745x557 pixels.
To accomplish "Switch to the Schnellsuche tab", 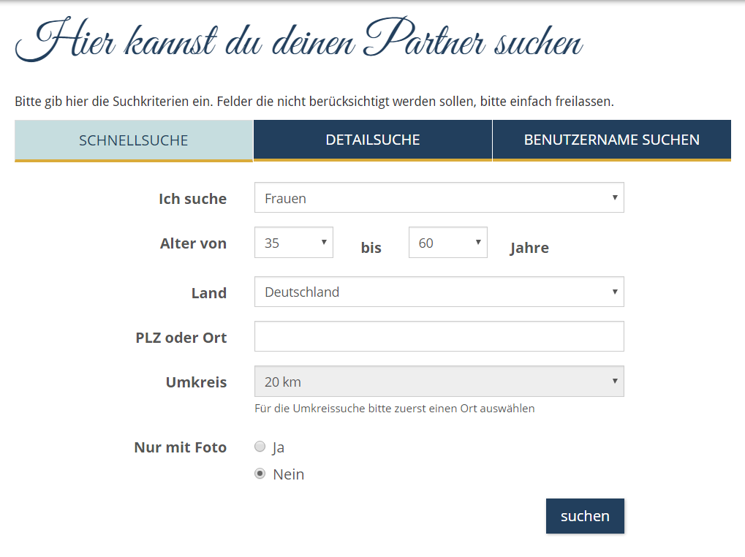I will [134, 140].
